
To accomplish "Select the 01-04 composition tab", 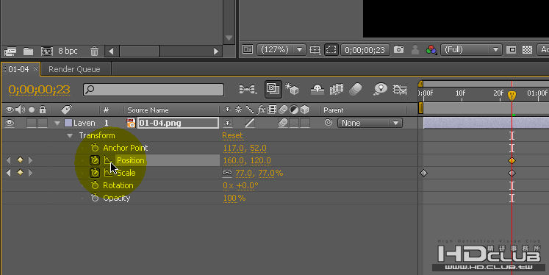I will (x=18, y=69).
